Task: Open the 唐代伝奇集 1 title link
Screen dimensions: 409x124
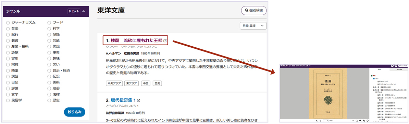Action: click(x=123, y=100)
